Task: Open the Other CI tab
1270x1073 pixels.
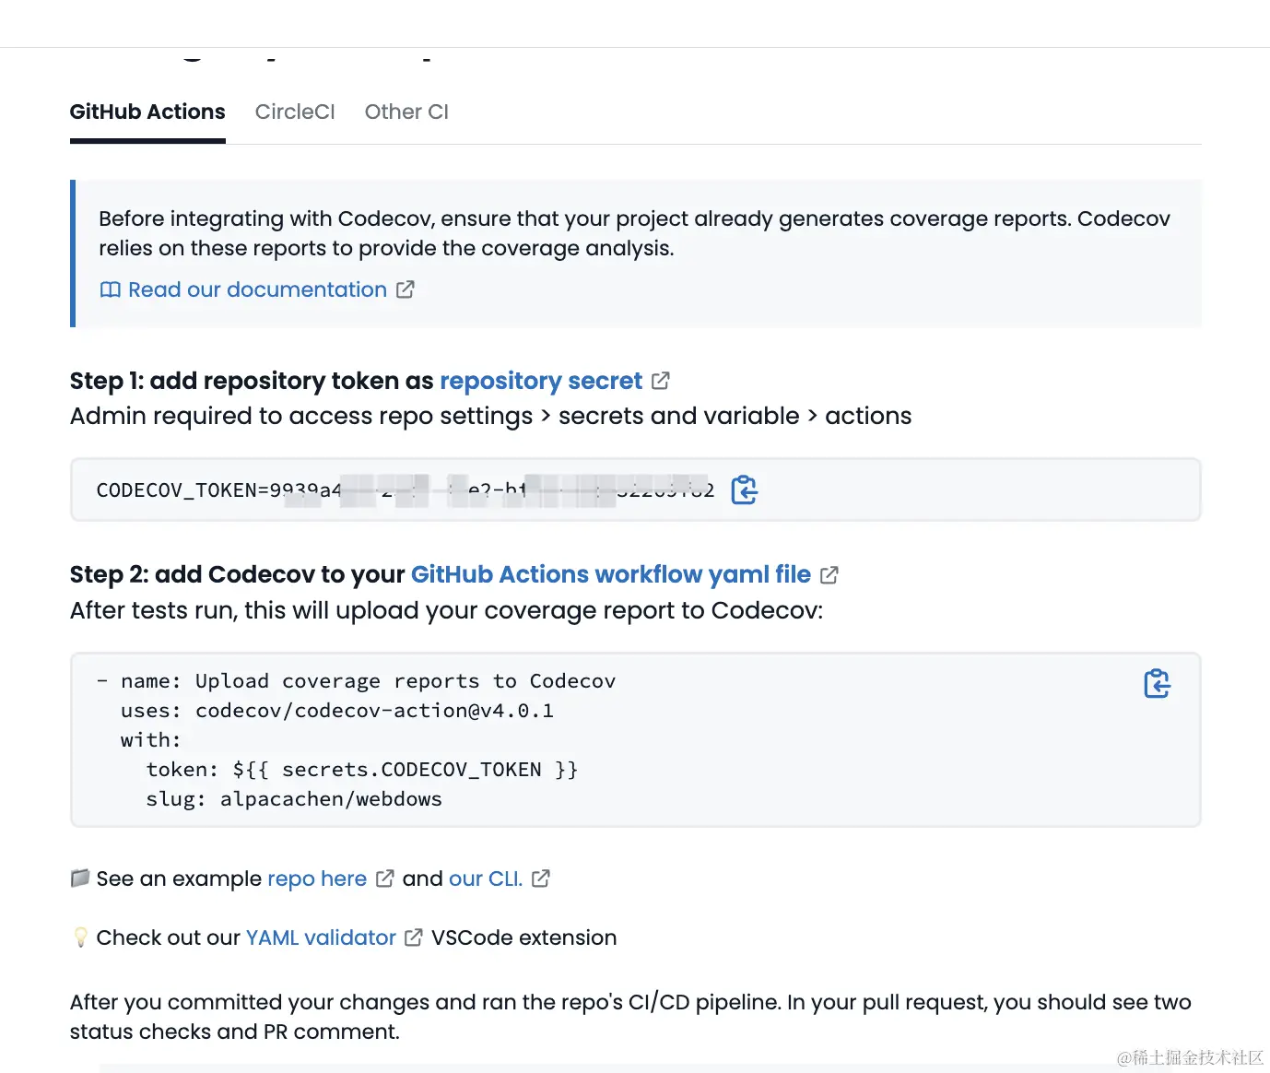Action: 406,112
